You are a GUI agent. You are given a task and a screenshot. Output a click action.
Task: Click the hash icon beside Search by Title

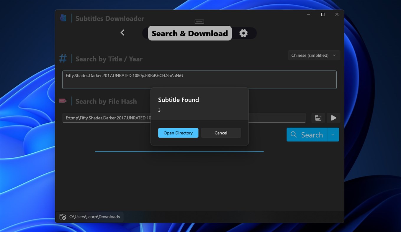63,58
